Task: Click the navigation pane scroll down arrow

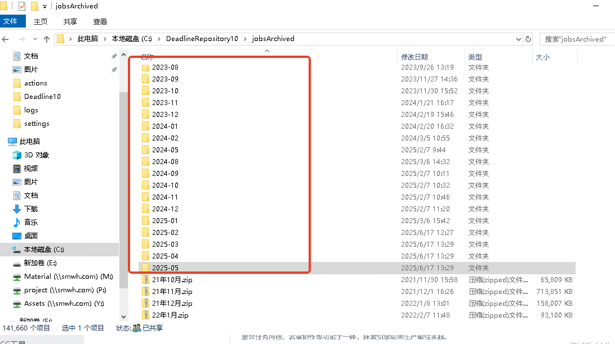Action: click(123, 317)
